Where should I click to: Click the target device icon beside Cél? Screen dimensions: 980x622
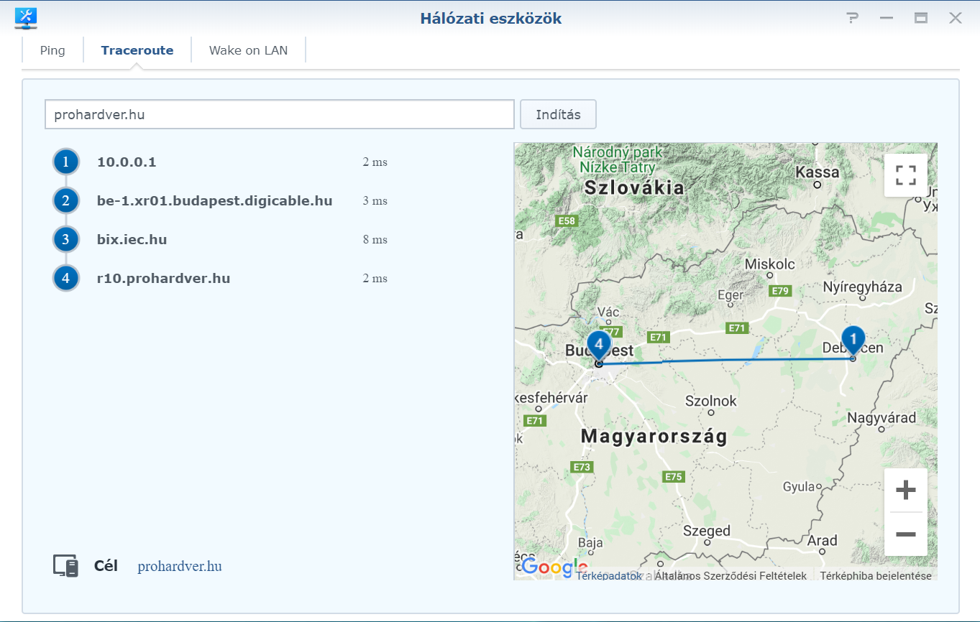pyautogui.click(x=65, y=566)
